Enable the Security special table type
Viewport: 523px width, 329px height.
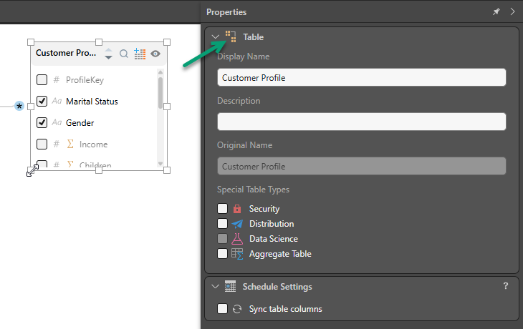coord(223,209)
